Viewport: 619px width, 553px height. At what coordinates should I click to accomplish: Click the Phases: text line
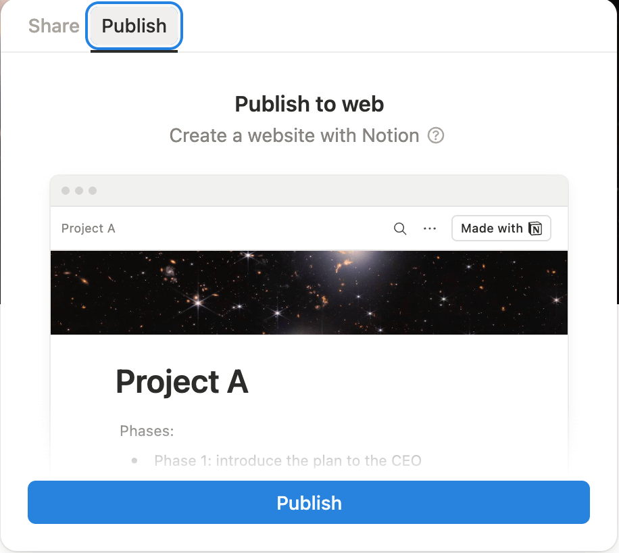tap(147, 430)
